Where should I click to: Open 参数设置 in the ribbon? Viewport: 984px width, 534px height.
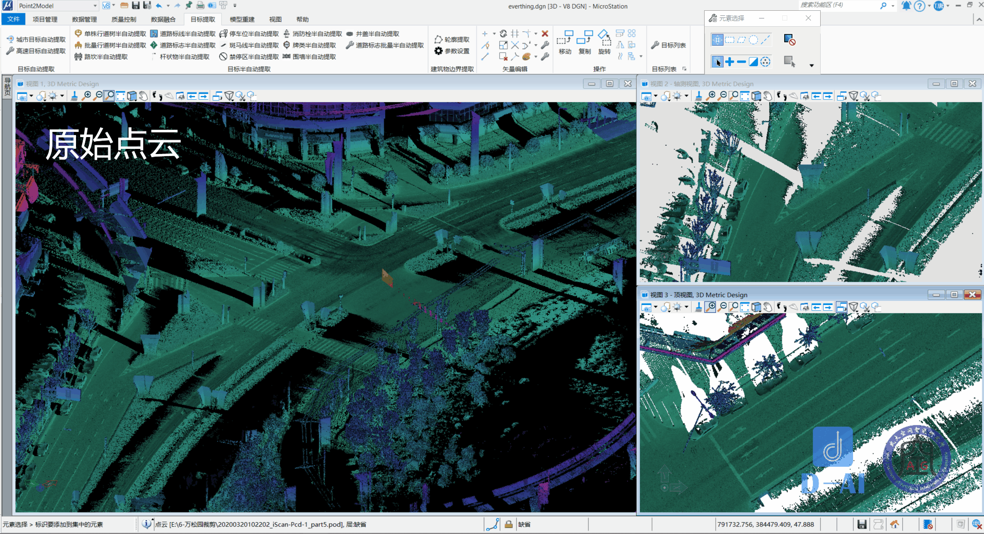pos(452,51)
